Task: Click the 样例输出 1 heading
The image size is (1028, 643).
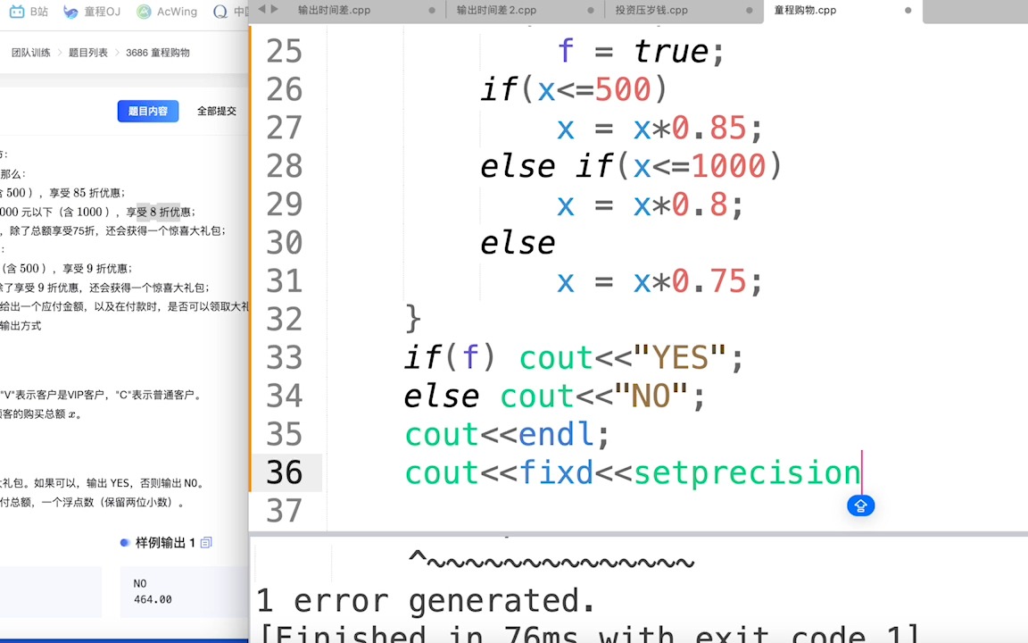Action: point(164,543)
